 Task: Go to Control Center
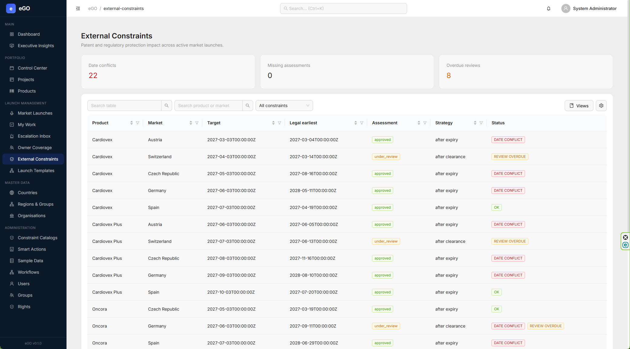click(x=33, y=68)
